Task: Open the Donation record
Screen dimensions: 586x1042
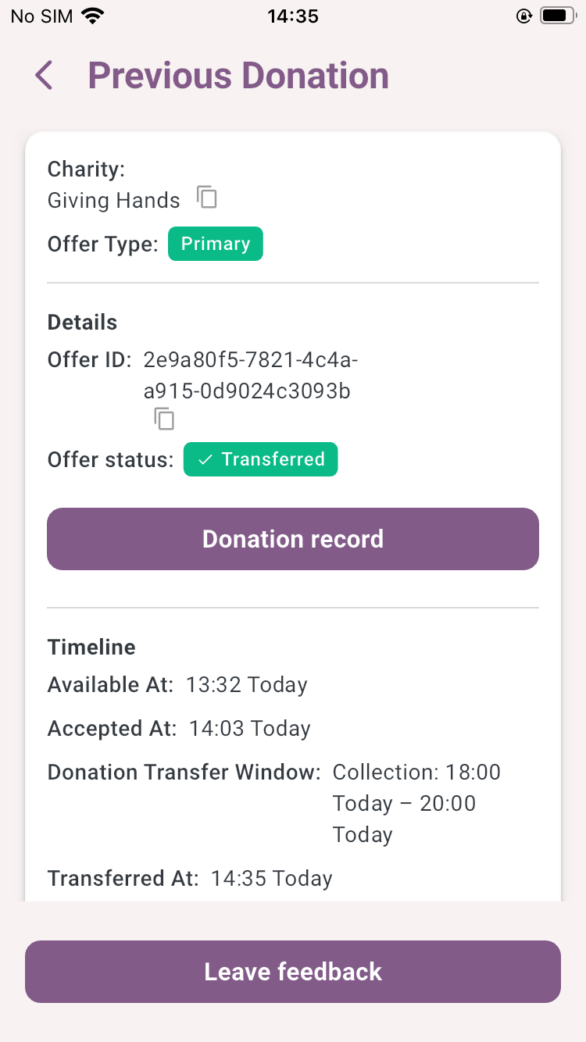Action: [x=293, y=539]
